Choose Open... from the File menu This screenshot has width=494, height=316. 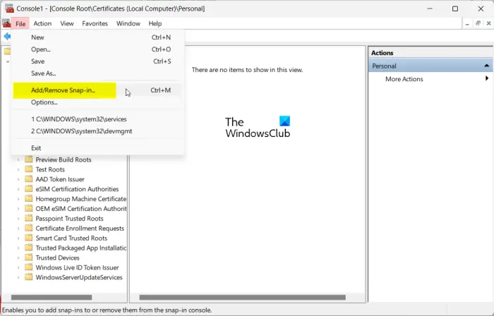point(97,49)
